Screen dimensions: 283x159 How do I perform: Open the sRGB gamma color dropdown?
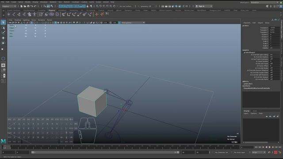point(133,23)
